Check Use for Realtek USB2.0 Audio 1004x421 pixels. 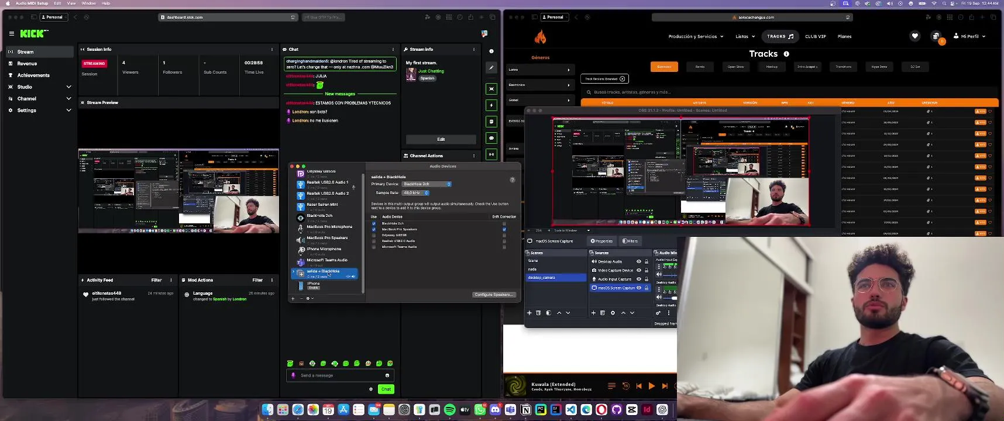pos(374,241)
